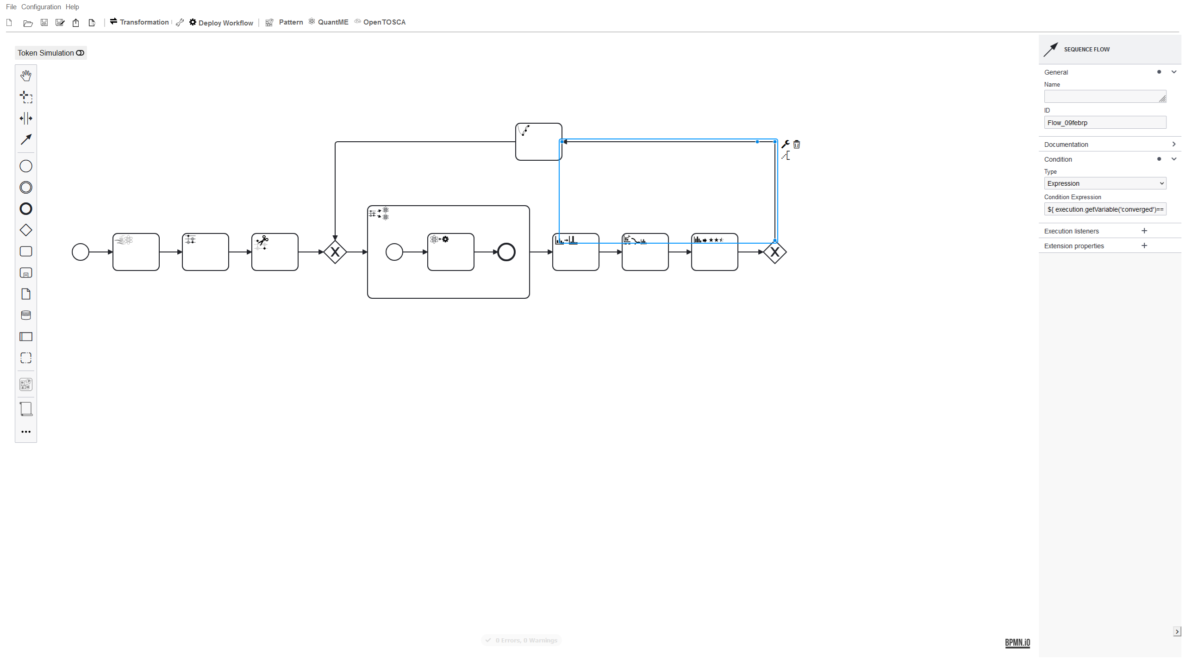Expand the Documentation section

[x=1174, y=144]
